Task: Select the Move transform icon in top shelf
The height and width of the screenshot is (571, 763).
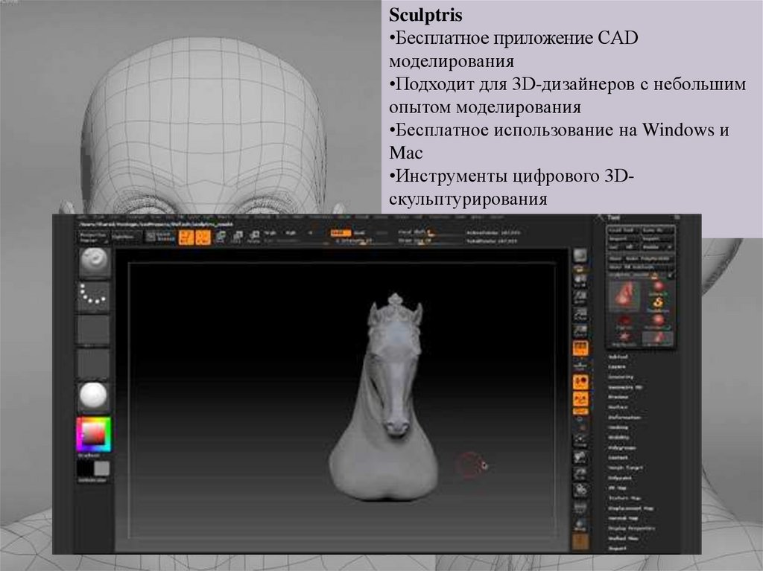Action: 220,237
